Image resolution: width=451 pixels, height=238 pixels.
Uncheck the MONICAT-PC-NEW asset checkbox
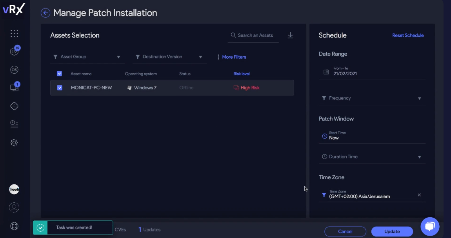click(x=60, y=88)
